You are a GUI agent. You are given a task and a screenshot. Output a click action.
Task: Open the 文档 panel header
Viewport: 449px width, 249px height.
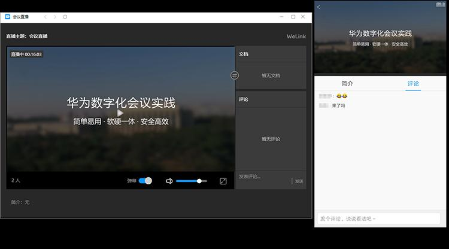point(271,54)
